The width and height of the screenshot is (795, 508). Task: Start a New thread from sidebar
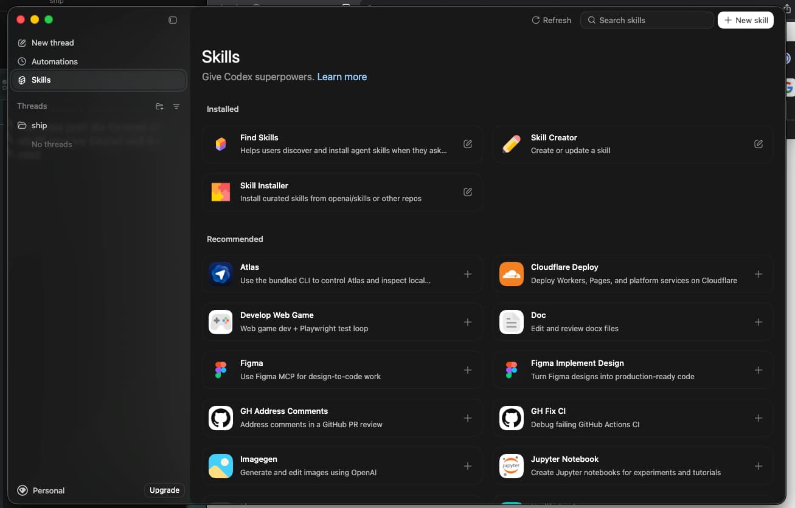tap(52, 43)
